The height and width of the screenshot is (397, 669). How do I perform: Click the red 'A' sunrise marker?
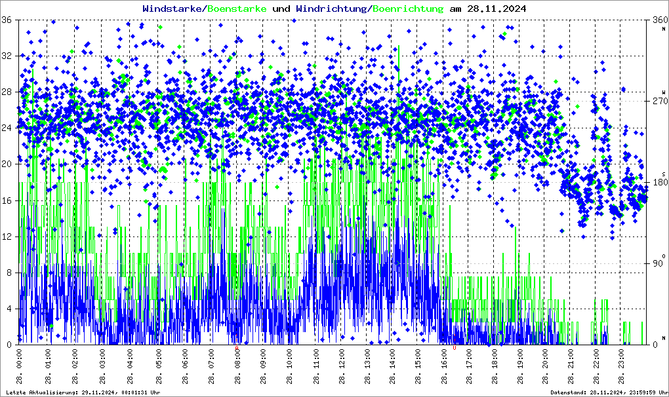pyautogui.click(x=237, y=349)
